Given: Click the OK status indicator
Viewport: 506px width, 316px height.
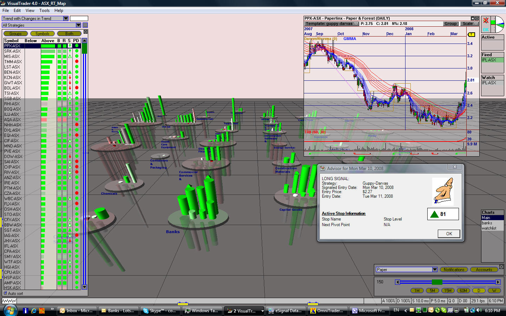Looking at the screenshot, I should pyautogui.click(x=486, y=30).
